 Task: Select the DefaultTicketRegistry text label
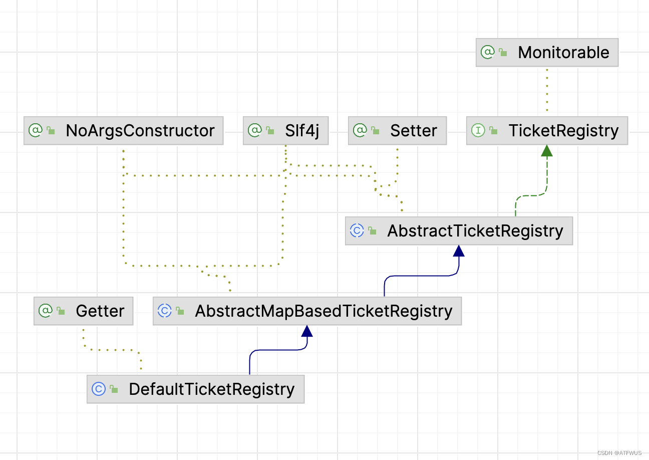pos(212,389)
